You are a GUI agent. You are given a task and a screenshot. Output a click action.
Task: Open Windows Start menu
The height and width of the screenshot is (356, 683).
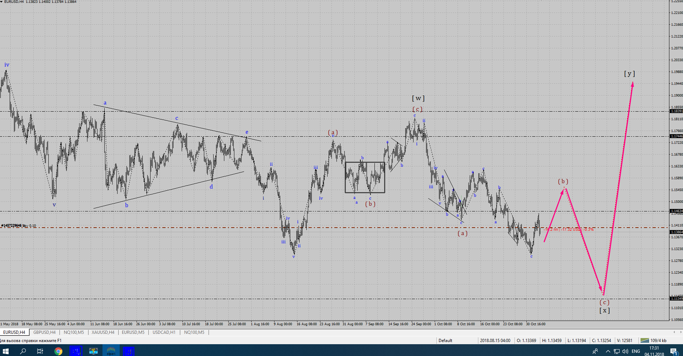tap(6, 351)
